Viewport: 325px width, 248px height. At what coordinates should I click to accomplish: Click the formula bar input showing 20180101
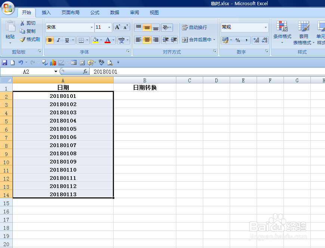pyautogui.click(x=207, y=72)
